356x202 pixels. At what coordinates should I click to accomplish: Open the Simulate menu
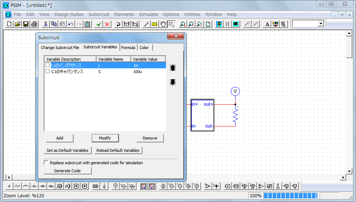[149, 14]
